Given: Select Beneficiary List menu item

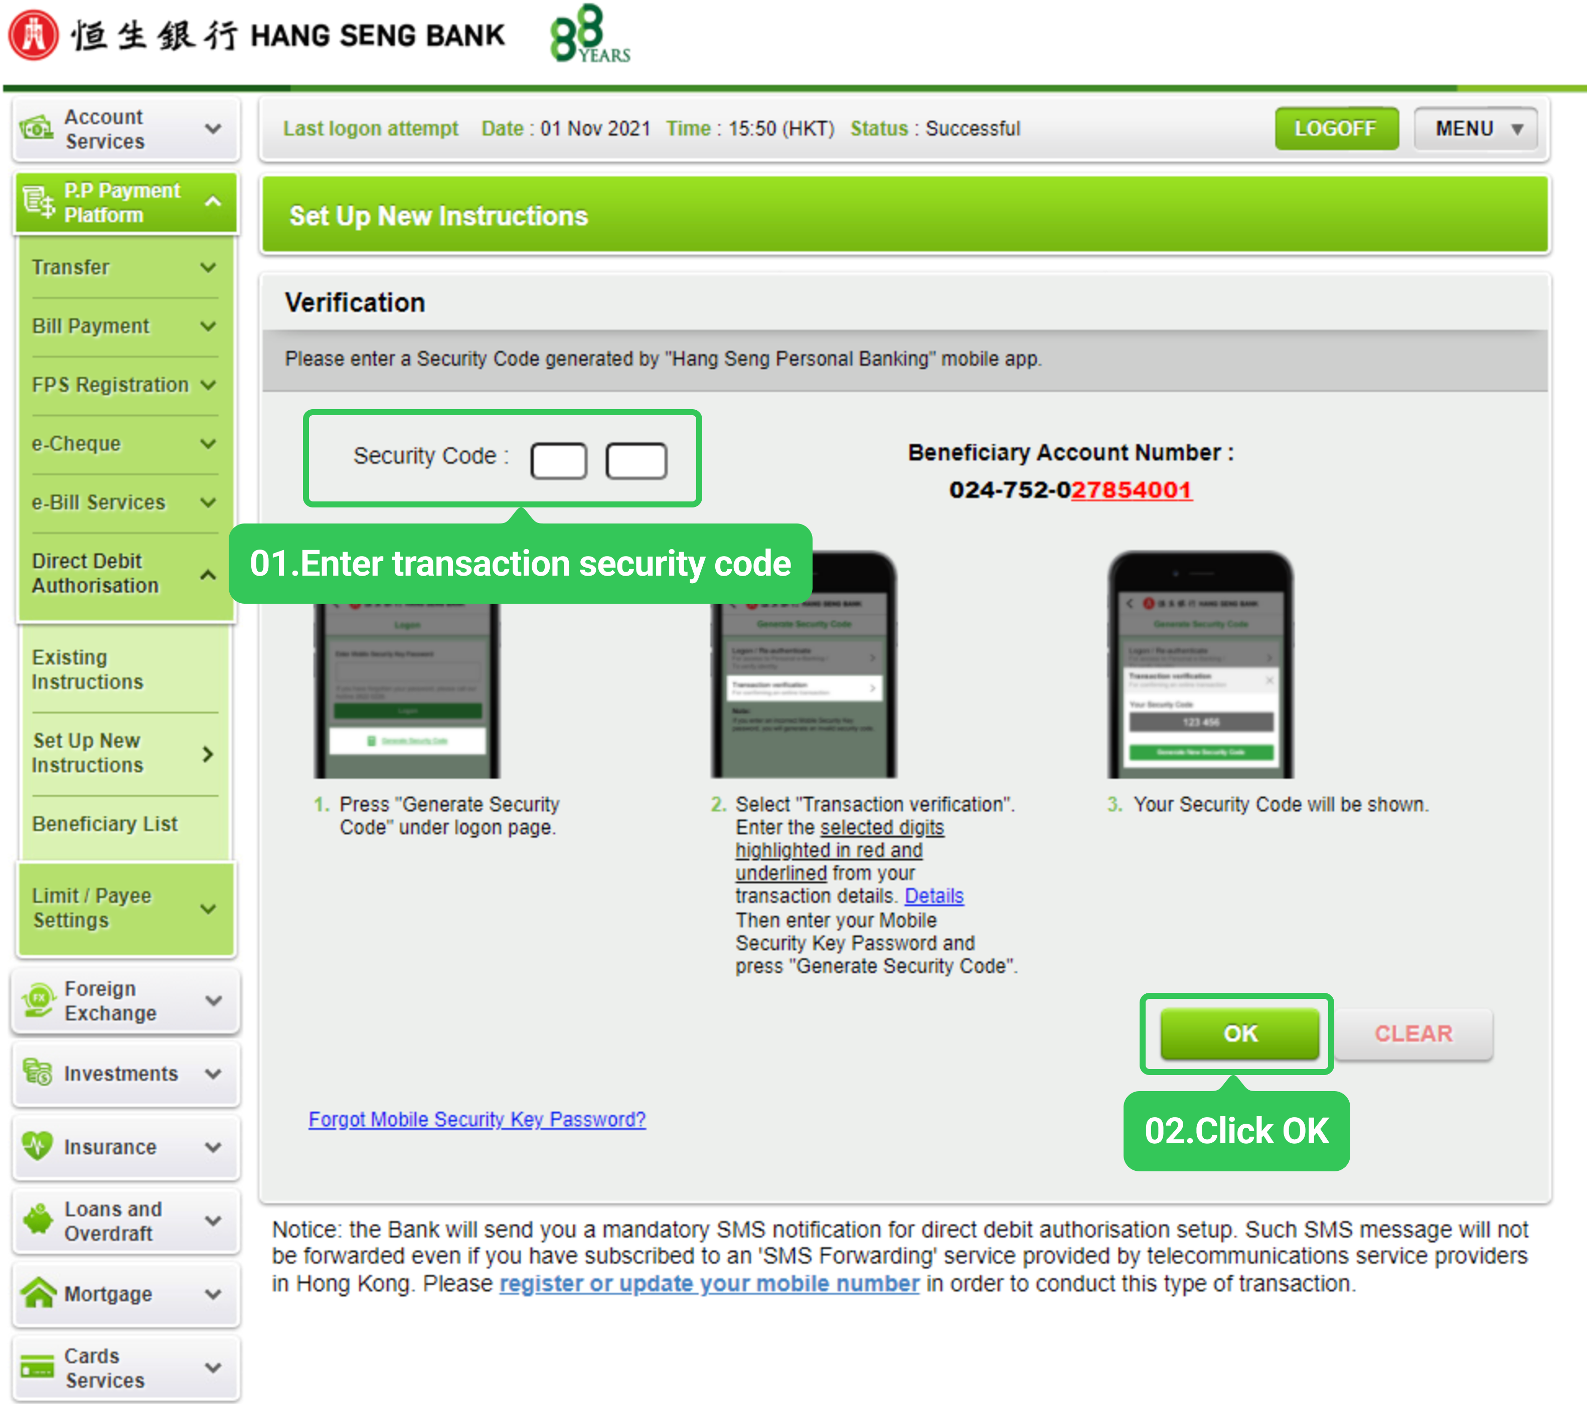Looking at the screenshot, I should click(105, 823).
